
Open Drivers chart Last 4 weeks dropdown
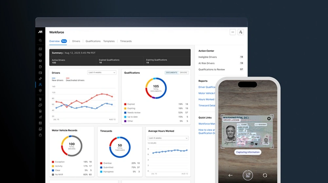tap(102, 73)
